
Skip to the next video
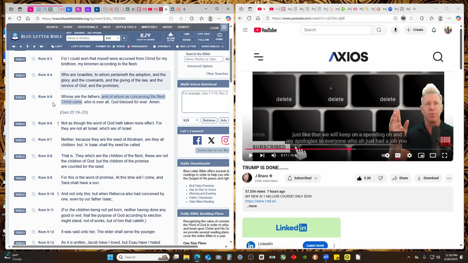pos(262,155)
